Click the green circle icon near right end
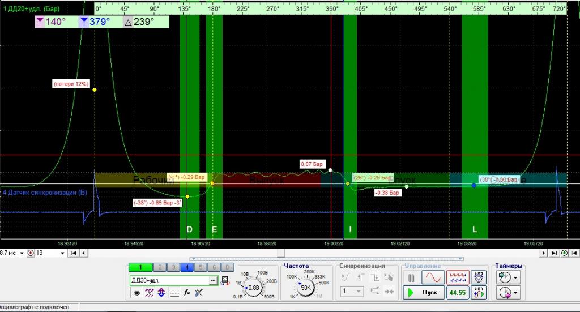Screen dimensions: 580x312 tap(565, 253)
